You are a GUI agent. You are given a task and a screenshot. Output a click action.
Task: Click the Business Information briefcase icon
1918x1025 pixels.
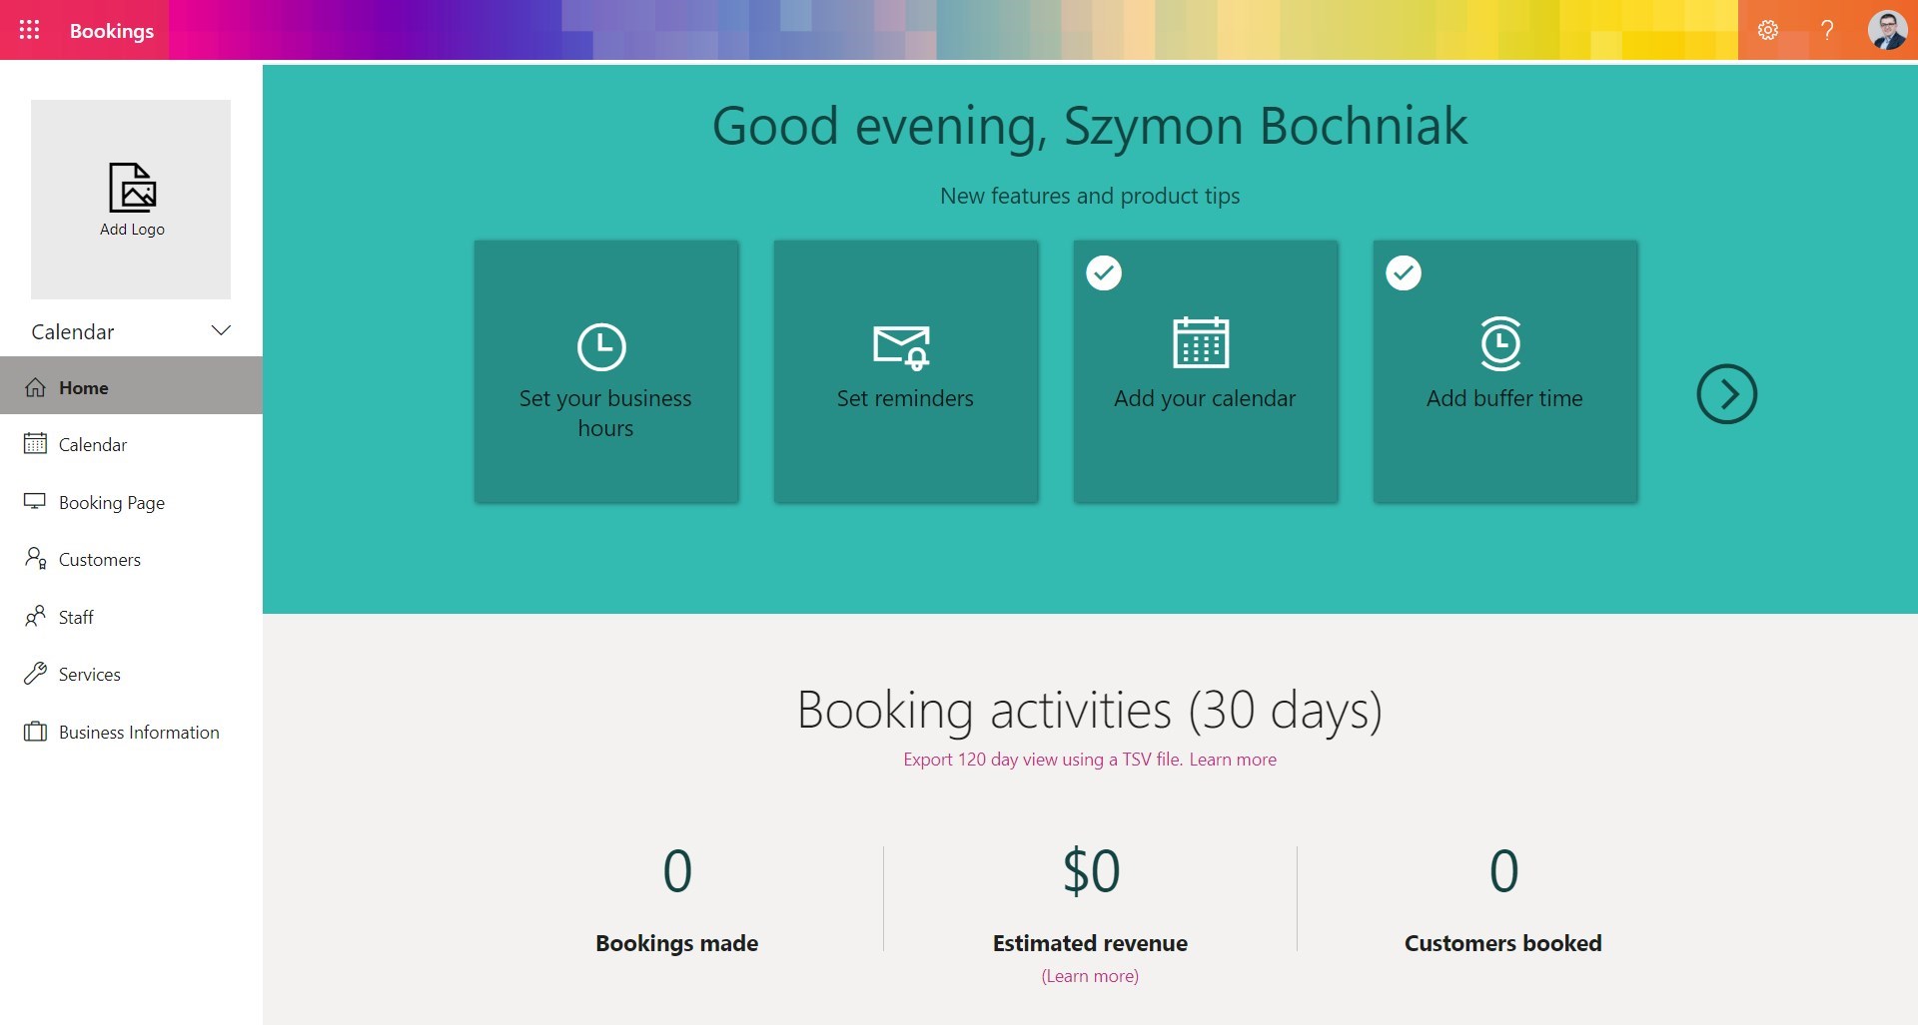click(35, 732)
